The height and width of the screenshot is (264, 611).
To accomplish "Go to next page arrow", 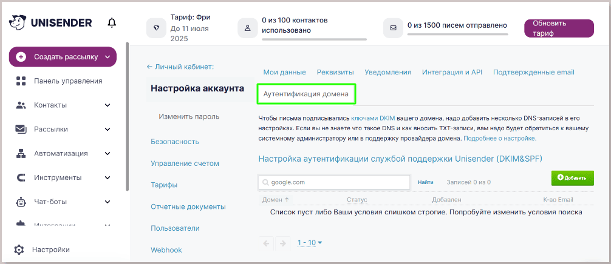I will (x=283, y=243).
